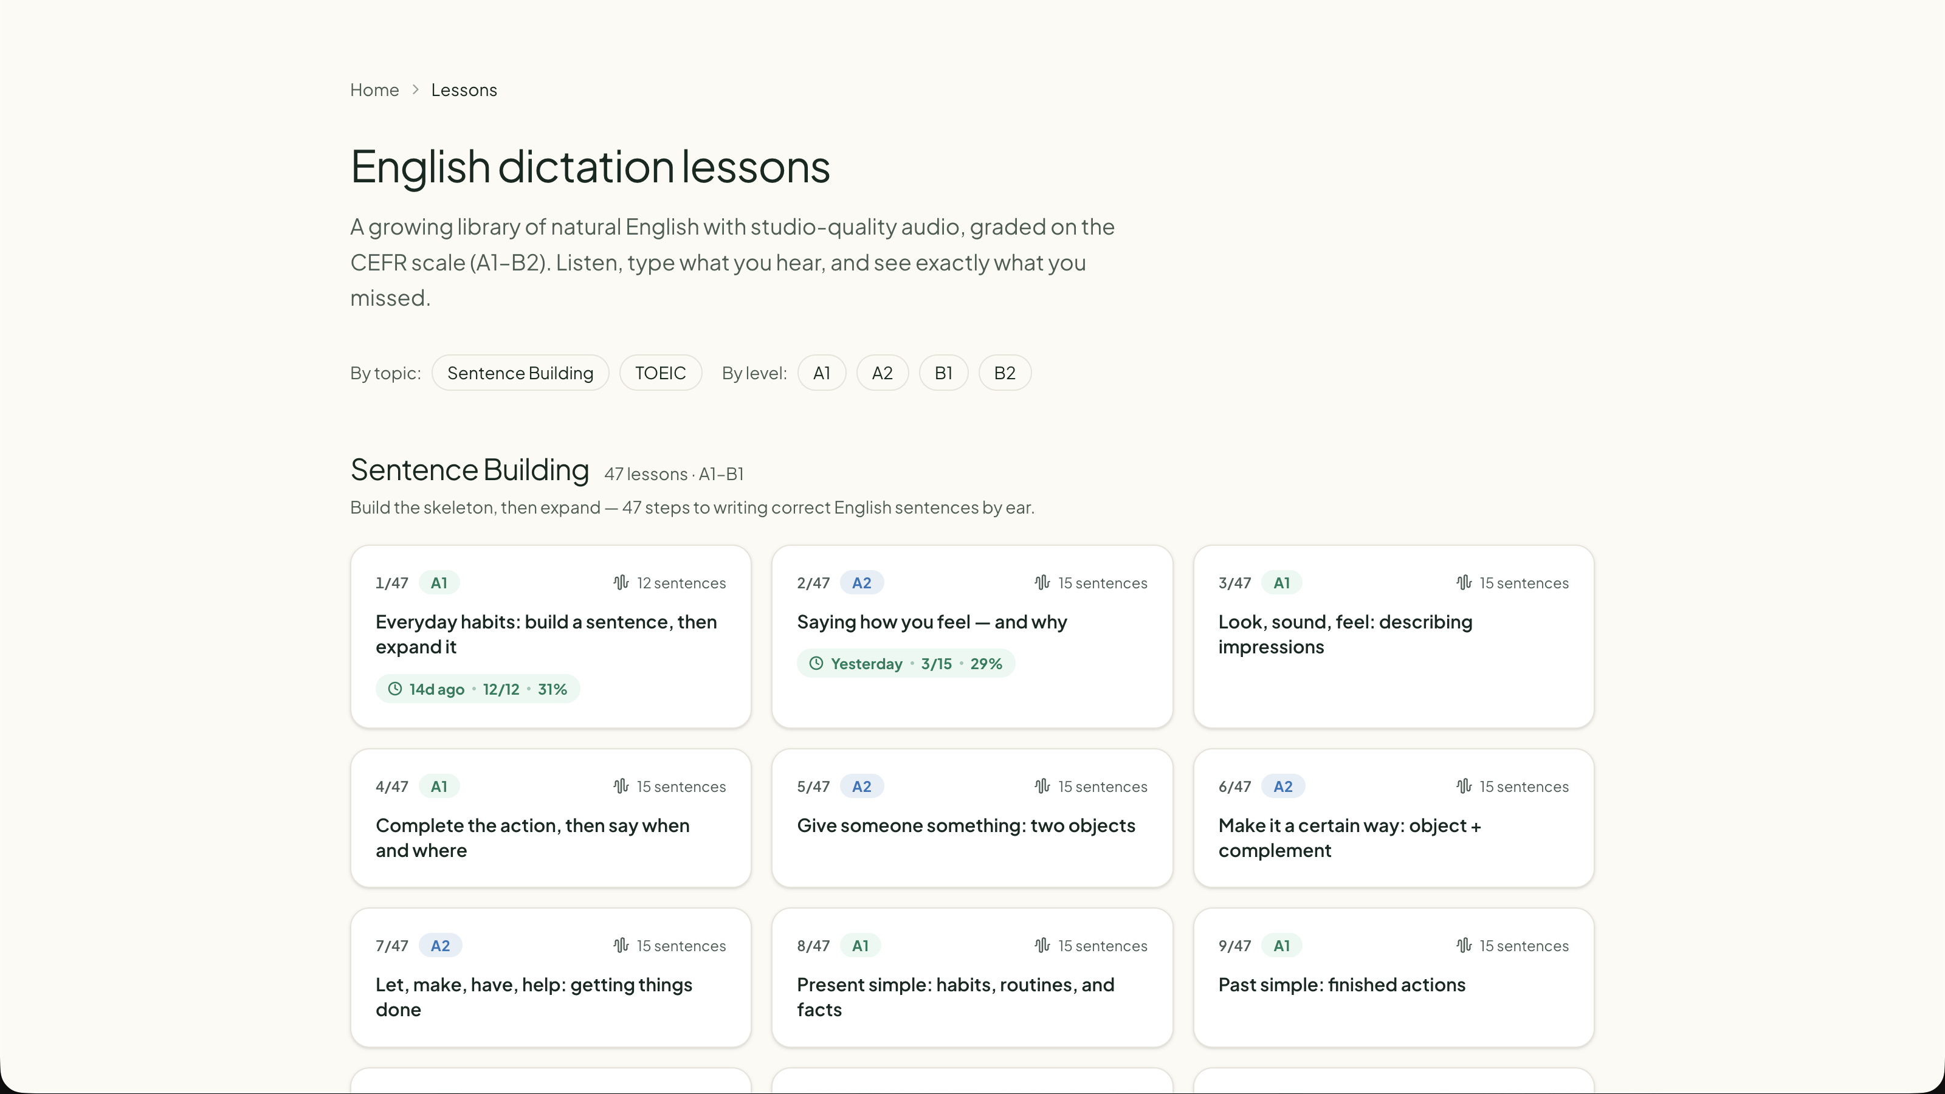Open lesson Look, sound, feel: describing impressions

tap(1393, 636)
